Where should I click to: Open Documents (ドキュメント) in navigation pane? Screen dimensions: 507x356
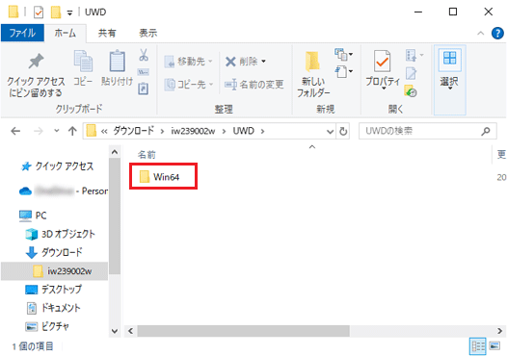(x=53, y=308)
